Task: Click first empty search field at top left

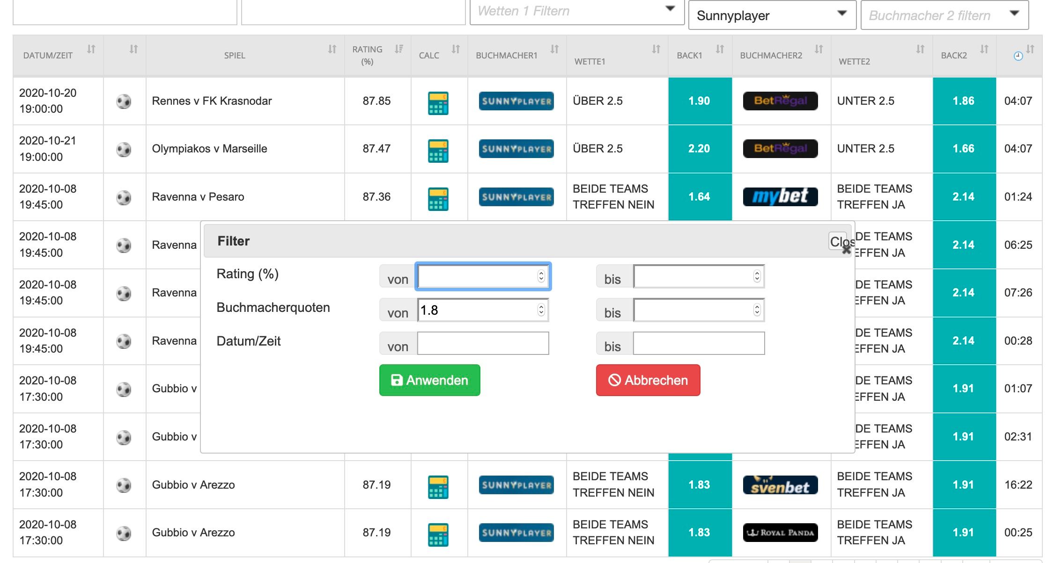Action: pos(125,12)
